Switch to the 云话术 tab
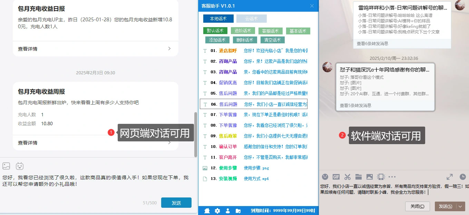 pos(252,19)
